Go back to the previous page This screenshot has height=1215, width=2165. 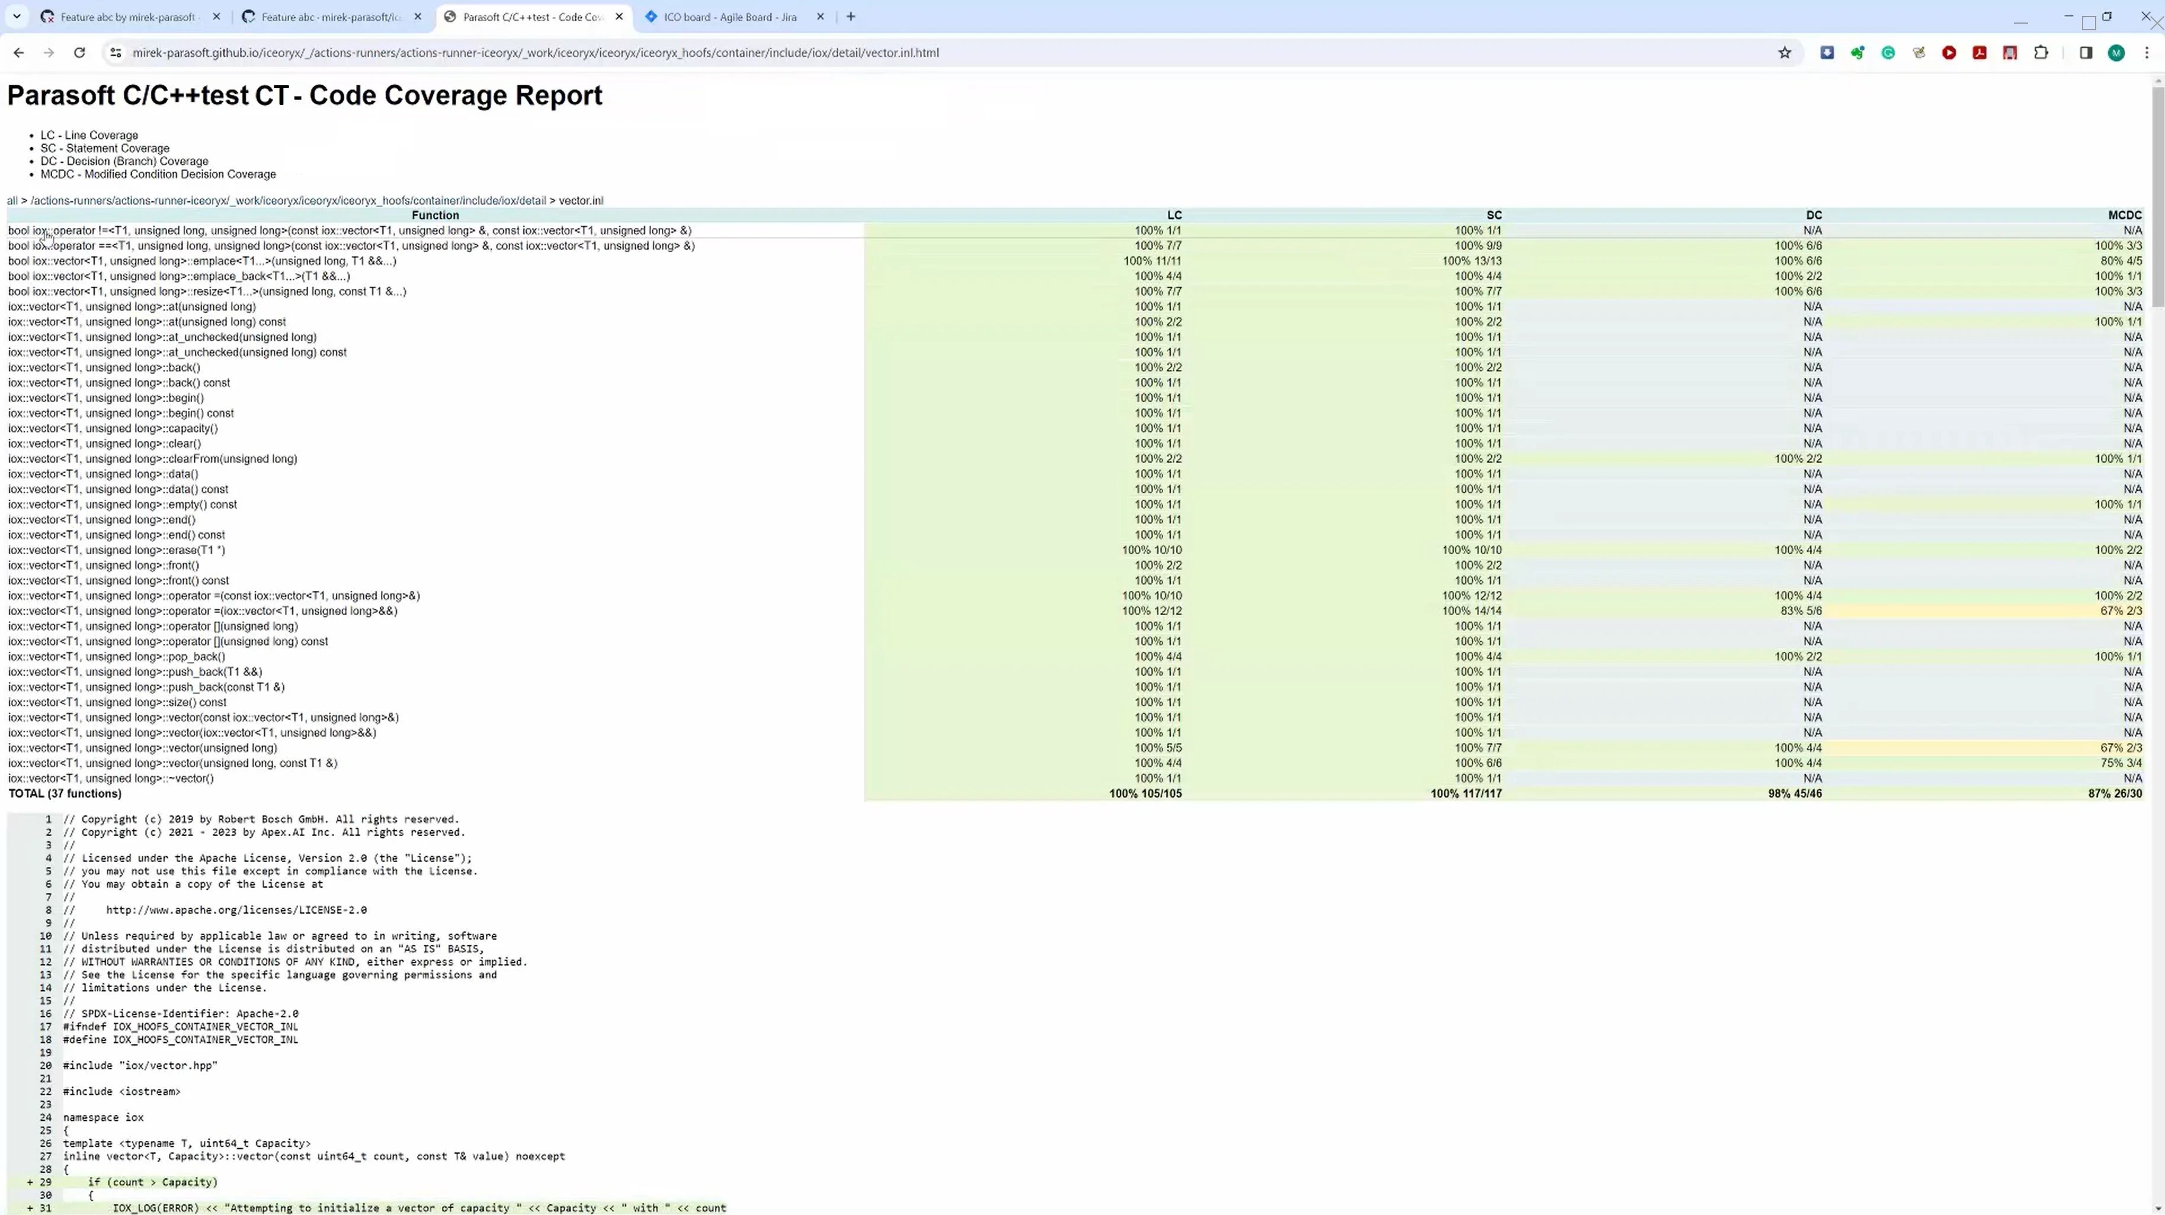18,53
